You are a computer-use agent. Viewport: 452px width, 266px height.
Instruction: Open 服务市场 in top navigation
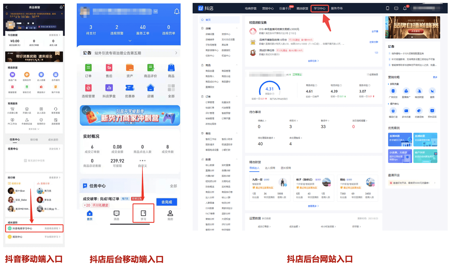pos(337,8)
